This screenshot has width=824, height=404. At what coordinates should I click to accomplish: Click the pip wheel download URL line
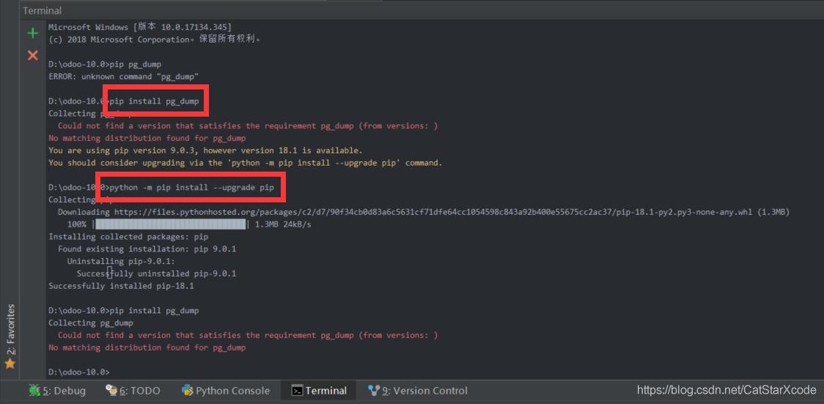click(424, 212)
